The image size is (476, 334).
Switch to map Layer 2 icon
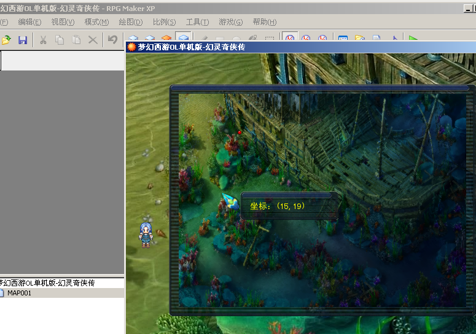[150, 37]
